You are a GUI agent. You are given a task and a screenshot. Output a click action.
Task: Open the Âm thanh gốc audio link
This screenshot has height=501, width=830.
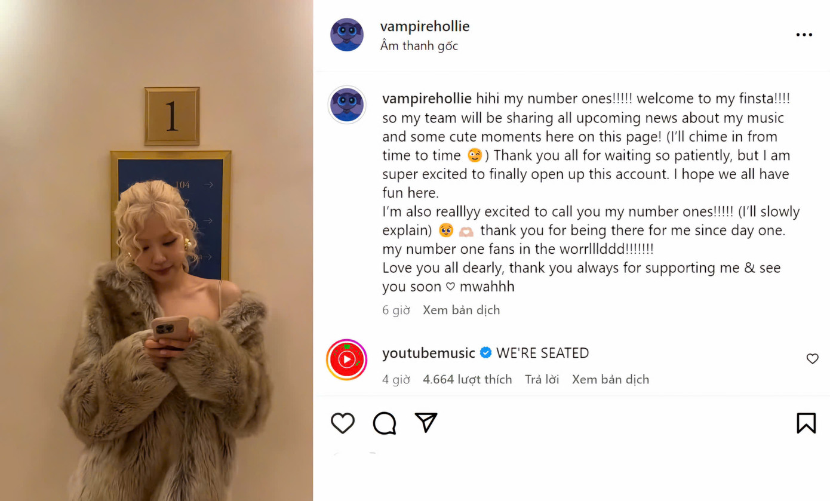419,45
